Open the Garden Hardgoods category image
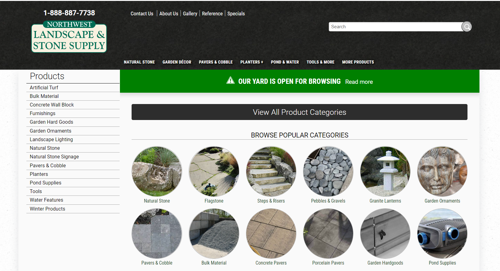 385,234
